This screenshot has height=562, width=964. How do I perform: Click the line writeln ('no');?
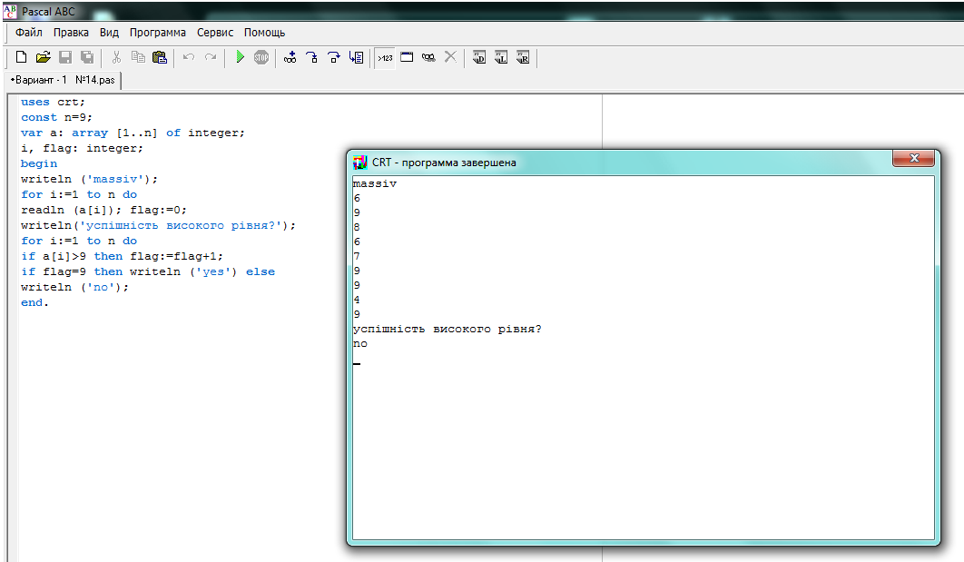coord(75,287)
